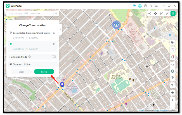The width and height of the screenshot is (182, 115).
Task: Collapse the Change Your Location panel
Action: tap(61, 29)
